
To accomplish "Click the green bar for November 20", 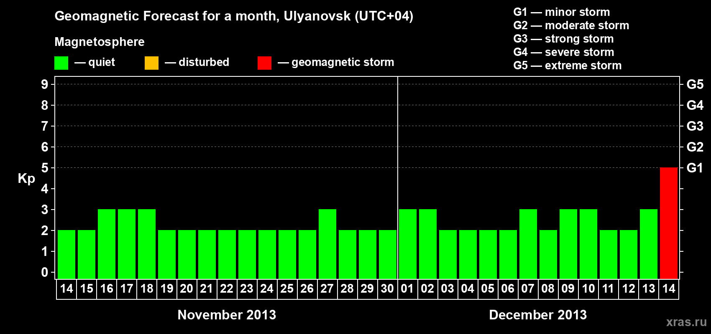I will click(x=187, y=254).
